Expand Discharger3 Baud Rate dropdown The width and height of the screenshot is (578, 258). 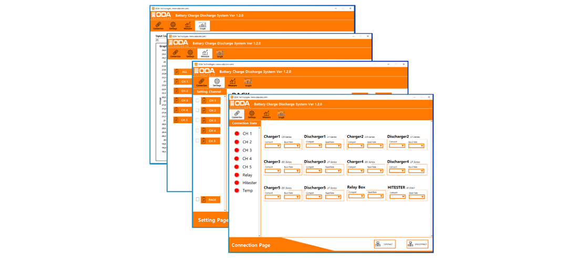333,171
